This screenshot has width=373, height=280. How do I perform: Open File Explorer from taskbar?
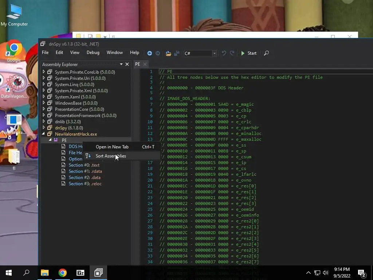44,273
